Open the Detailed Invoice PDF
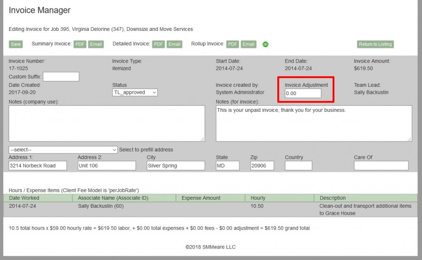Image resolution: width=422 pixels, height=260 pixels. (158, 44)
